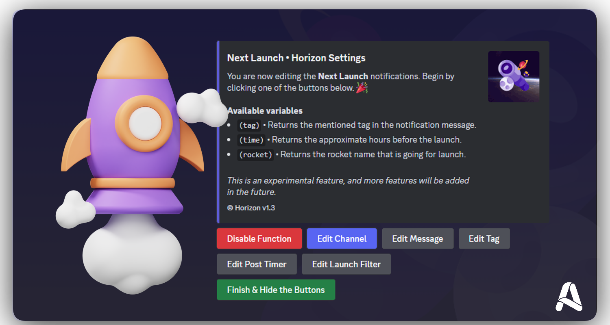Viewport: 610px width, 325px height.
Task: Click the Available variables heading
Action: (x=265, y=110)
